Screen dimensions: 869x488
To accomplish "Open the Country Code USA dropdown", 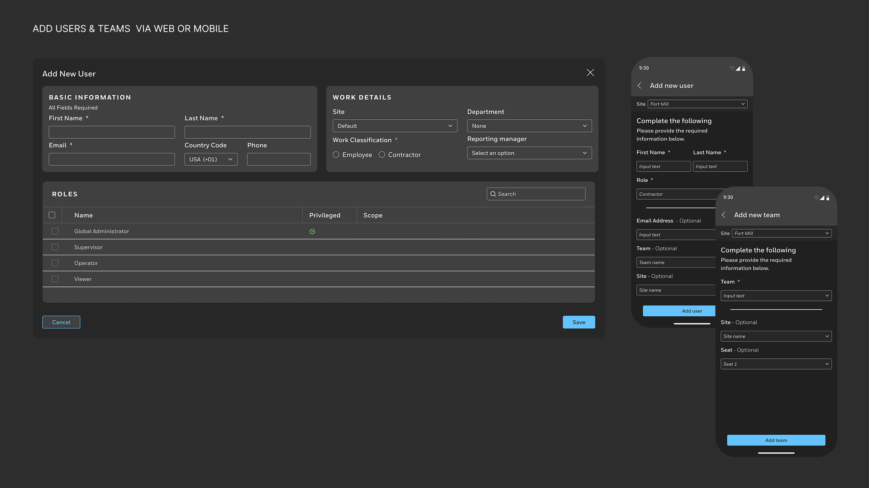I will [x=211, y=160].
